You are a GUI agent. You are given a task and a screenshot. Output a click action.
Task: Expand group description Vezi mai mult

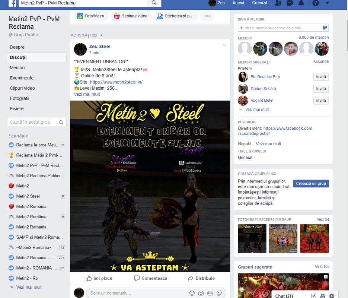pos(268,144)
